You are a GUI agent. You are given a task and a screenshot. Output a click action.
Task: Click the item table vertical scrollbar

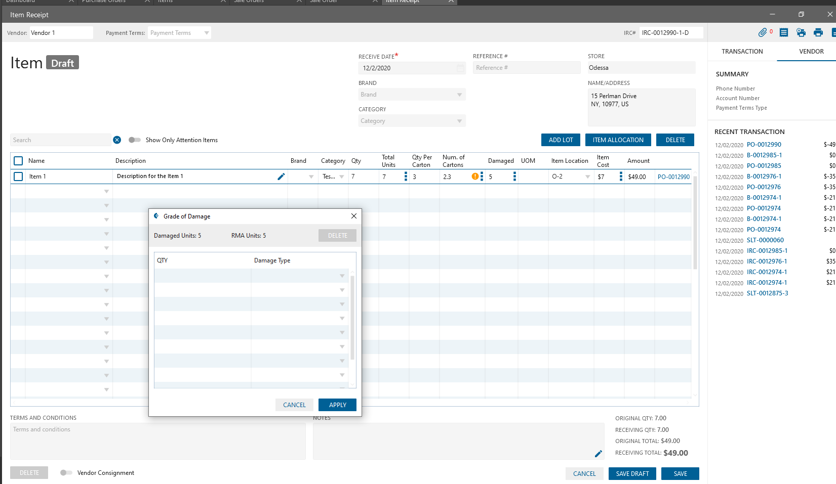click(x=695, y=223)
